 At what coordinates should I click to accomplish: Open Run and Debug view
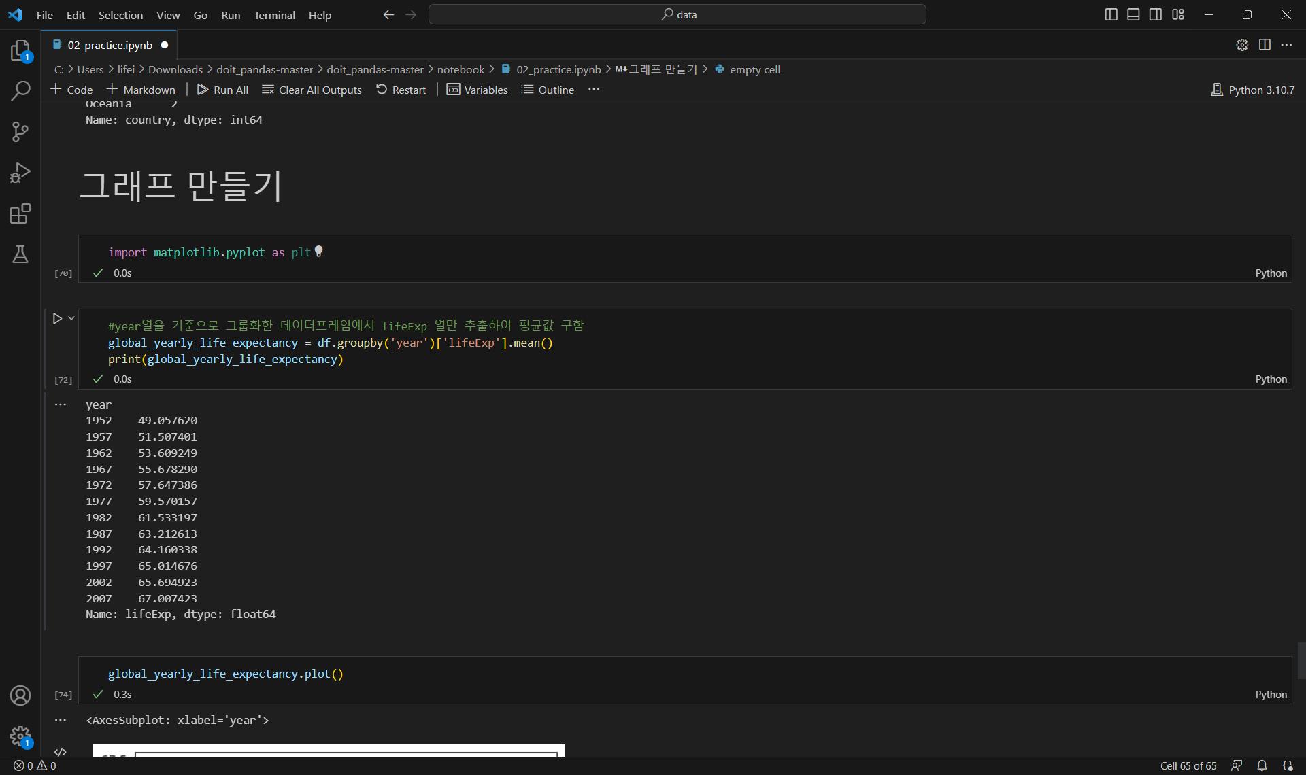pos(20,173)
